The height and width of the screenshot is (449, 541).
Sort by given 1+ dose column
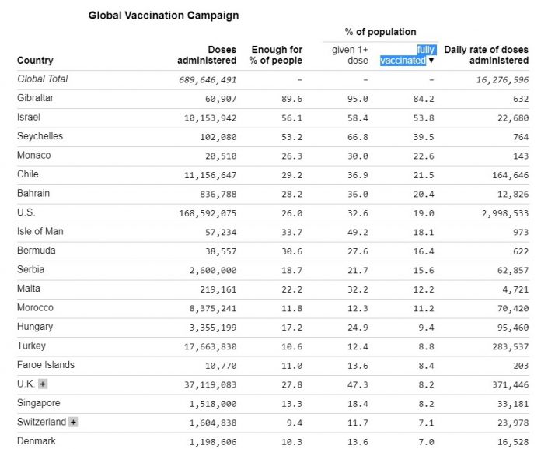click(350, 55)
